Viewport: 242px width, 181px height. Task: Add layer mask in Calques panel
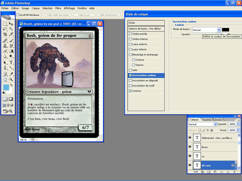209,172
